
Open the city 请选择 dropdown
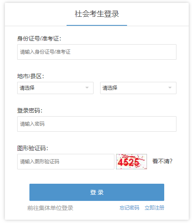(x=55, y=88)
